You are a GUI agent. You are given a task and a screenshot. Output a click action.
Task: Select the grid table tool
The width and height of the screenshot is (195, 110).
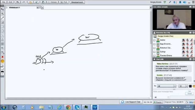pyautogui.click(x=2, y=44)
